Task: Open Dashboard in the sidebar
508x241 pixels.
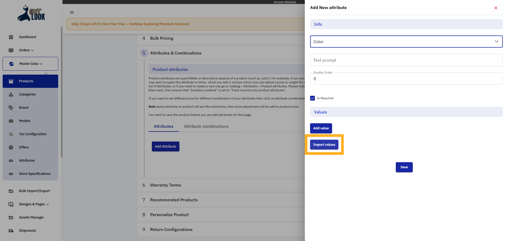Action: [30, 37]
